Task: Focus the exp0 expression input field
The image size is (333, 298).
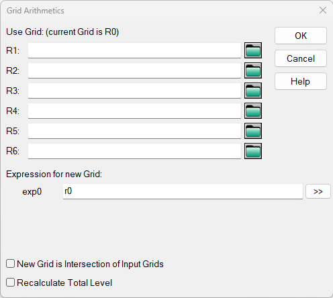Action: [x=183, y=191]
